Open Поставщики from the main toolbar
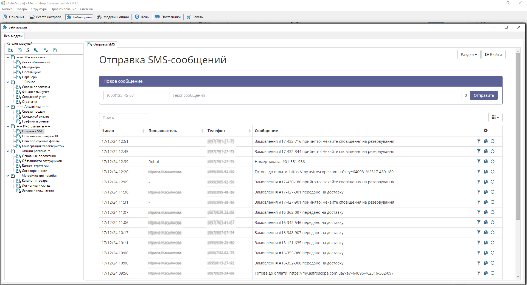 click(168, 17)
